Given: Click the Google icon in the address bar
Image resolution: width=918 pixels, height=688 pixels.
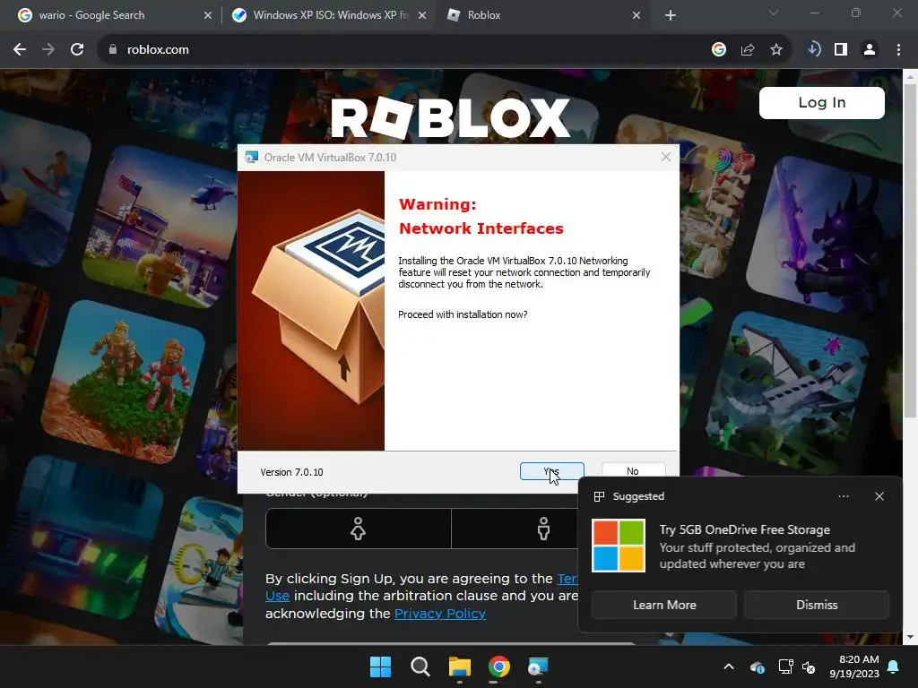Looking at the screenshot, I should [719, 50].
